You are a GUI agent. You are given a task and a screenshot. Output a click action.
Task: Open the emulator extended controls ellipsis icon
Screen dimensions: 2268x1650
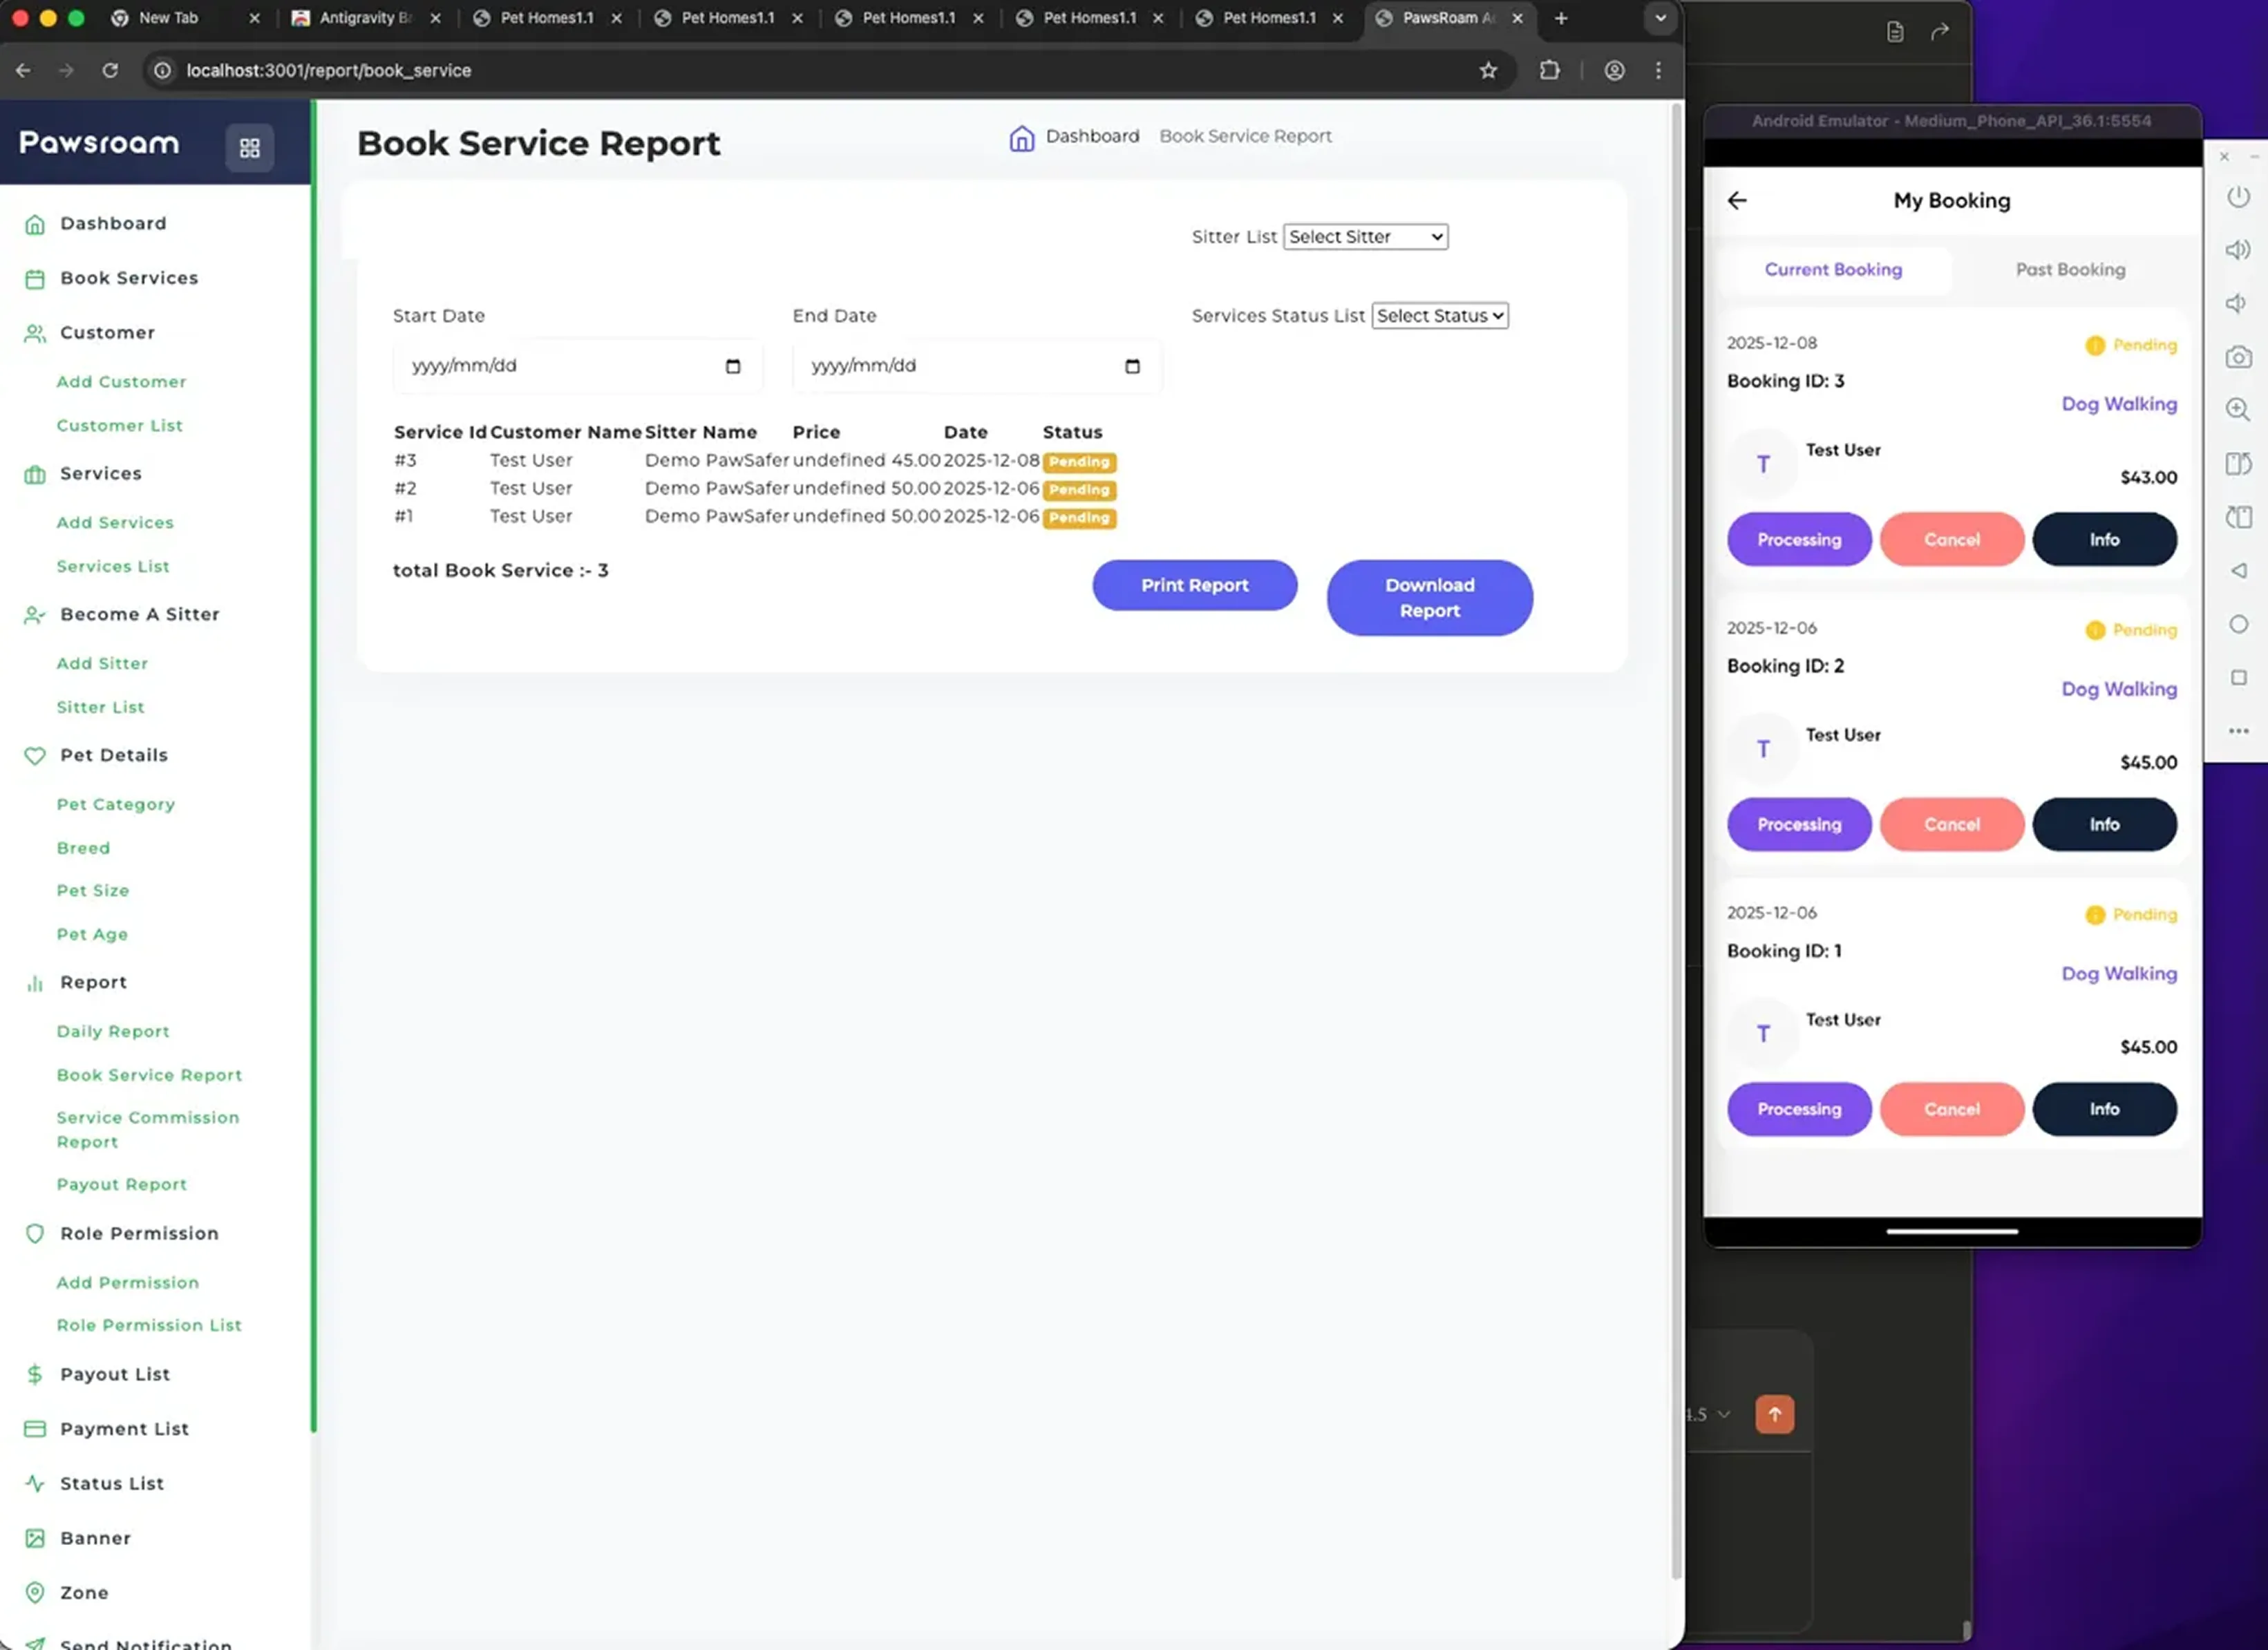click(x=2238, y=731)
